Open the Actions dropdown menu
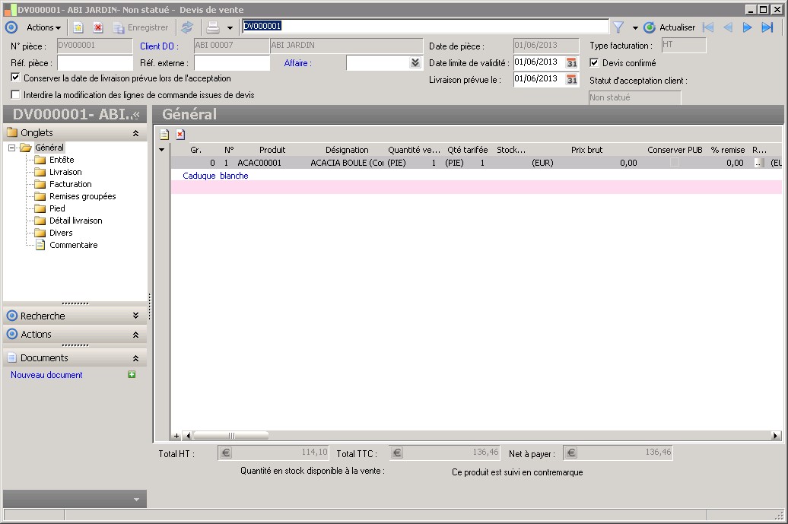The image size is (788, 524). (43, 27)
